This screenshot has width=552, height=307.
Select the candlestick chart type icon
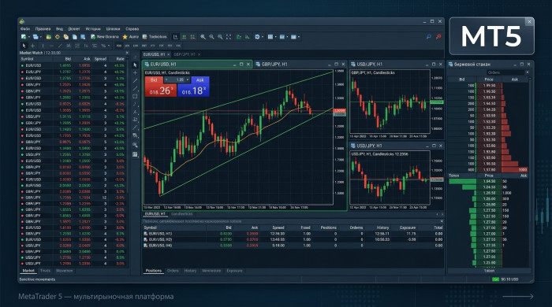click(184, 36)
